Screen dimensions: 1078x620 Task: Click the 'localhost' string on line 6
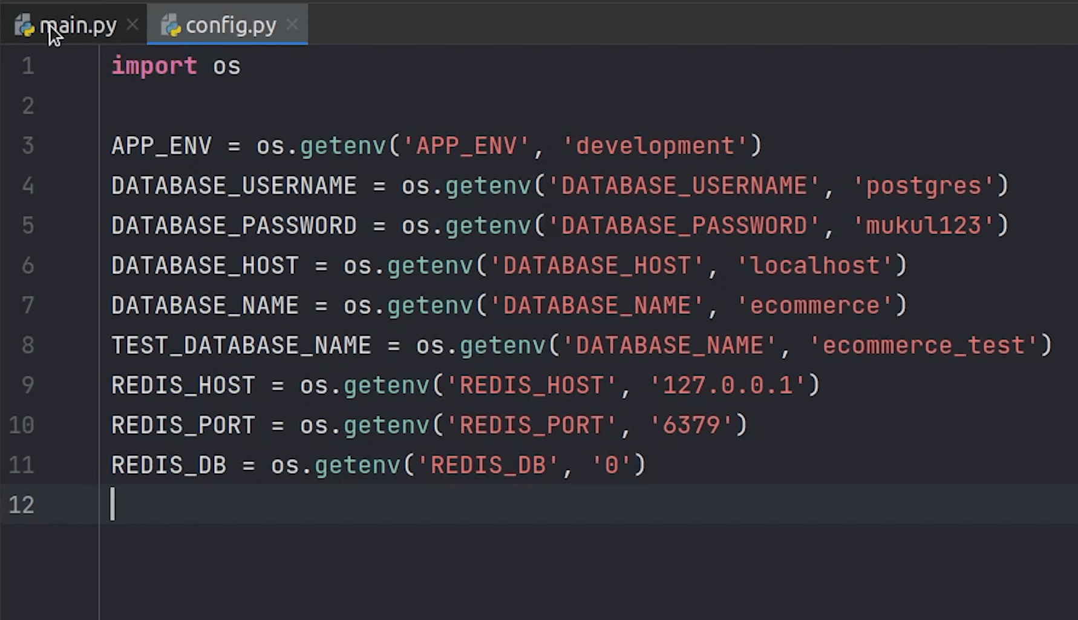pos(815,266)
